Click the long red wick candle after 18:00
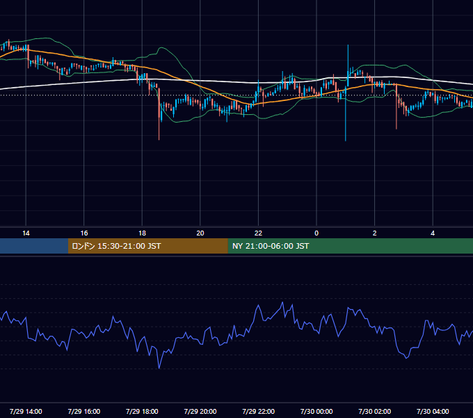The width and height of the screenshot is (473, 418). tap(159, 114)
